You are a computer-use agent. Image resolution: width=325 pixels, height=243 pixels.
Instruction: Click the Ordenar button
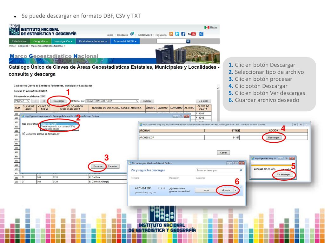[147, 101]
